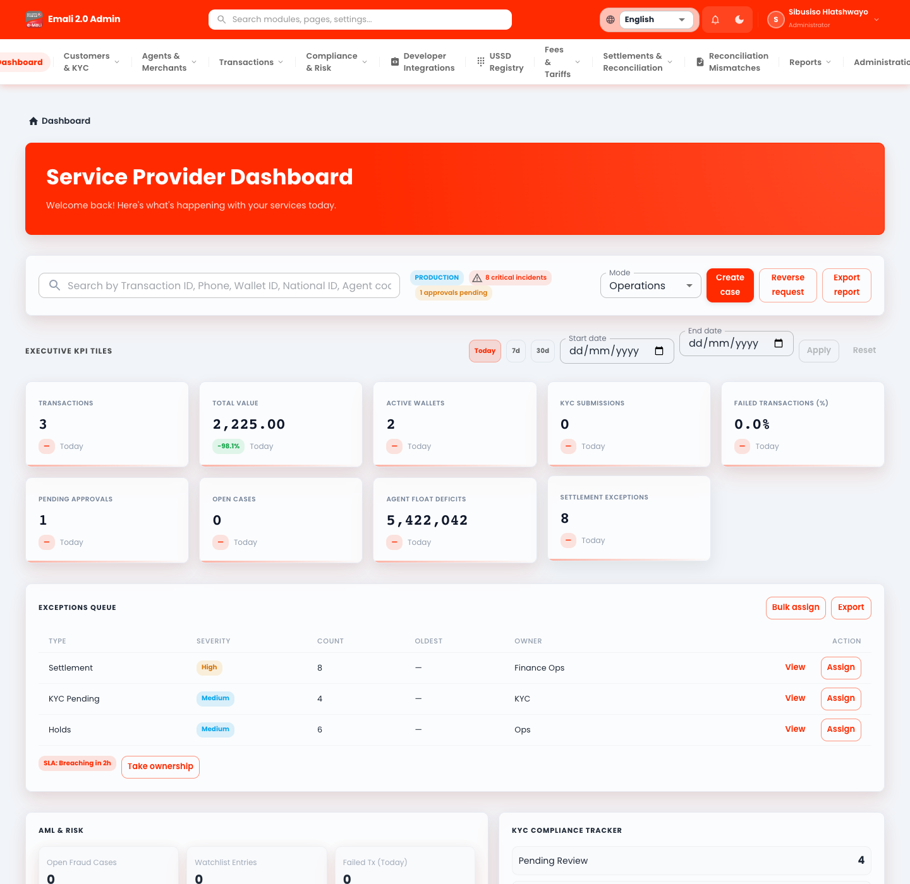Screen dimensions: 910x884
Task: Click the Emali 2.0 Admin logo icon
Action: 34,20
